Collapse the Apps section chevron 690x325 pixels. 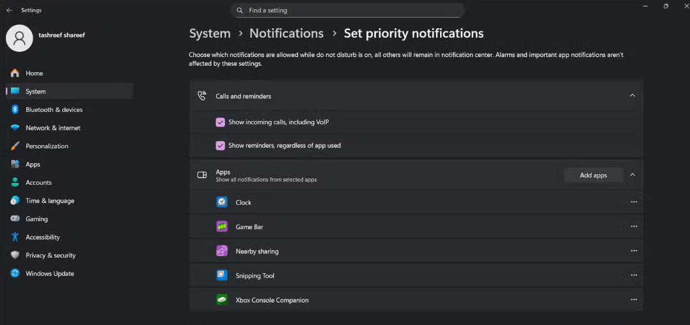(x=632, y=175)
